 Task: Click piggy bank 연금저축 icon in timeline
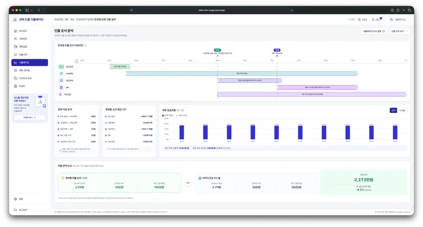(61, 80)
